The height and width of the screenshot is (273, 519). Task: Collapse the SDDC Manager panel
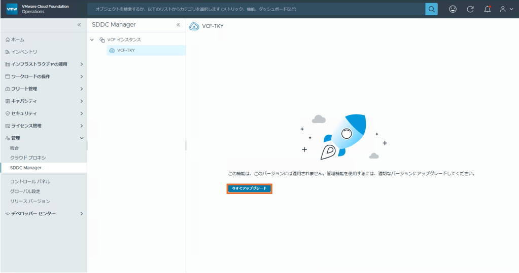point(178,25)
